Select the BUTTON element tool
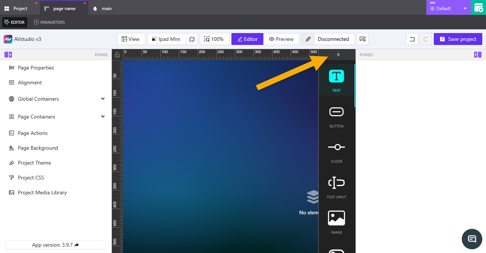Viewport: 486px width, 253px height. click(336, 115)
